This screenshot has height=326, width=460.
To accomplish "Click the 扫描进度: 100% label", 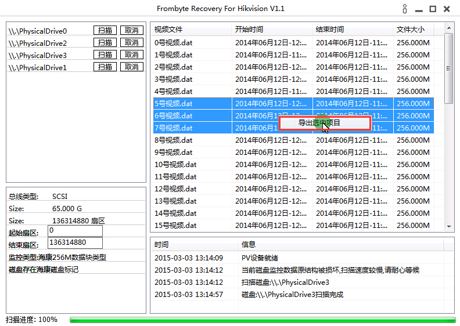I will [x=32, y=320].
